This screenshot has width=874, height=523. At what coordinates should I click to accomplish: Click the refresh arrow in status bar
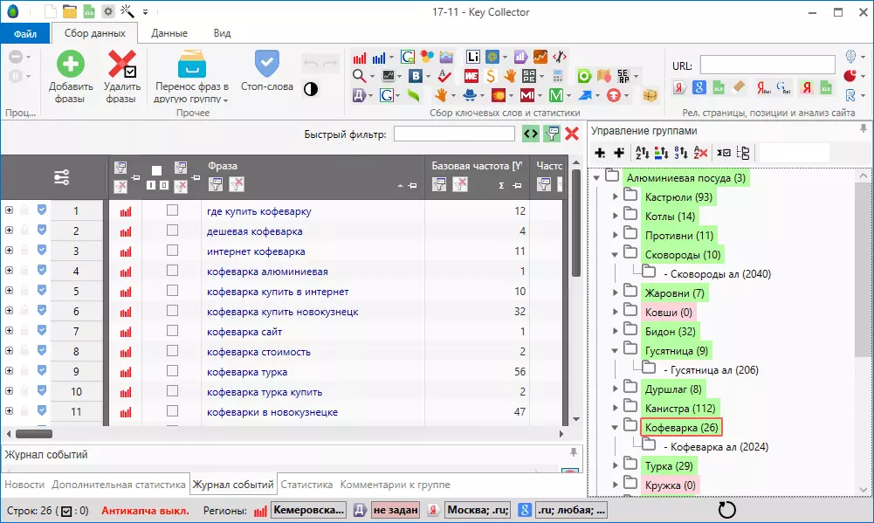click(x=726, y=509)
